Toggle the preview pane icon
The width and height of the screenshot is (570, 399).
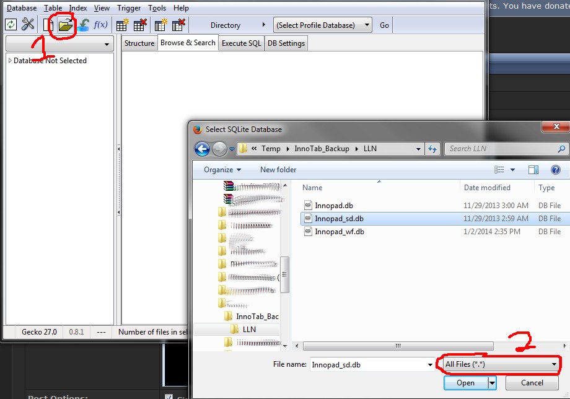click(x=533, y=169)
